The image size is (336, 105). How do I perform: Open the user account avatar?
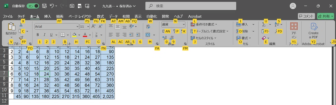coord(293,6)
